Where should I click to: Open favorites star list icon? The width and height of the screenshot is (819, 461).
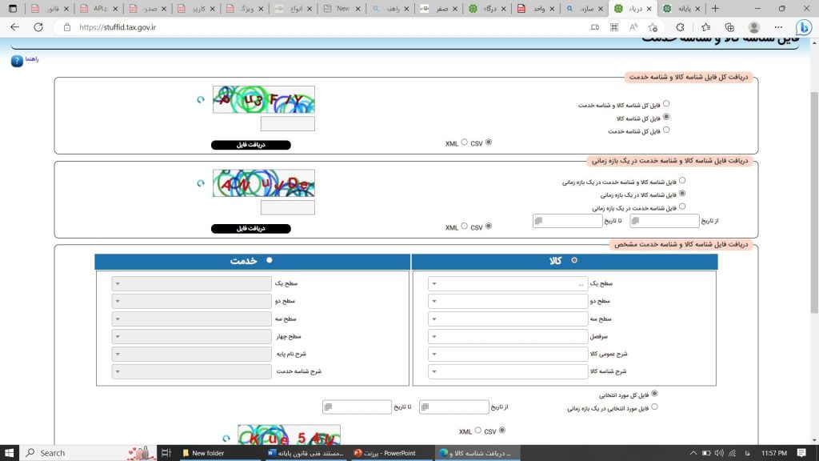click(x=705, y=27)
